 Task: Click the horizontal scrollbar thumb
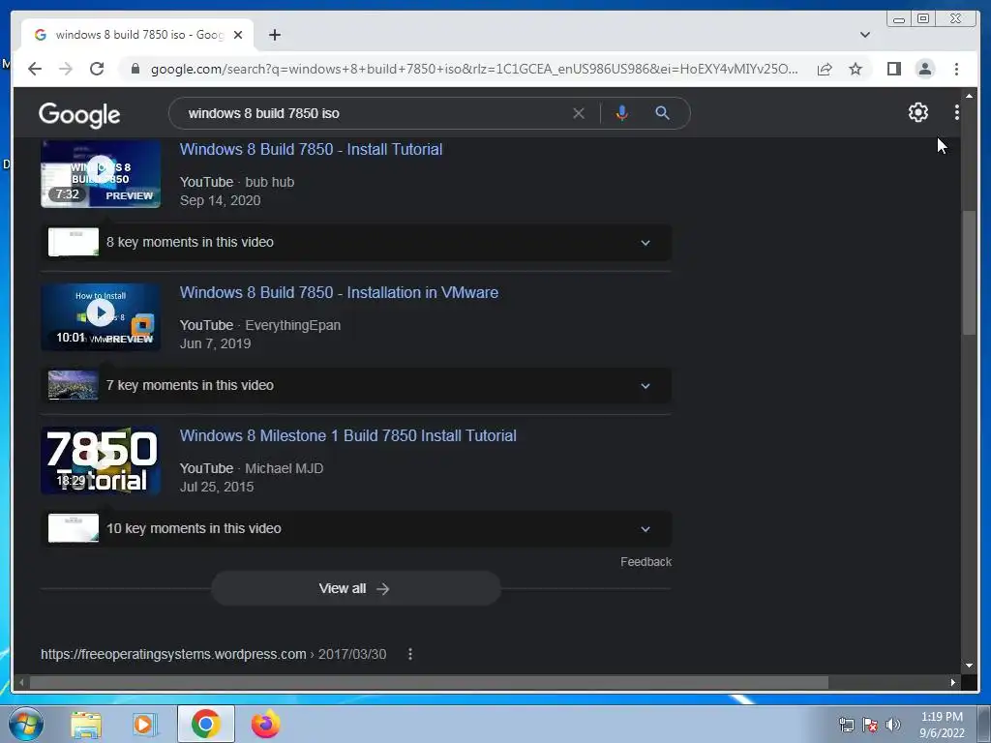[429, 682]
